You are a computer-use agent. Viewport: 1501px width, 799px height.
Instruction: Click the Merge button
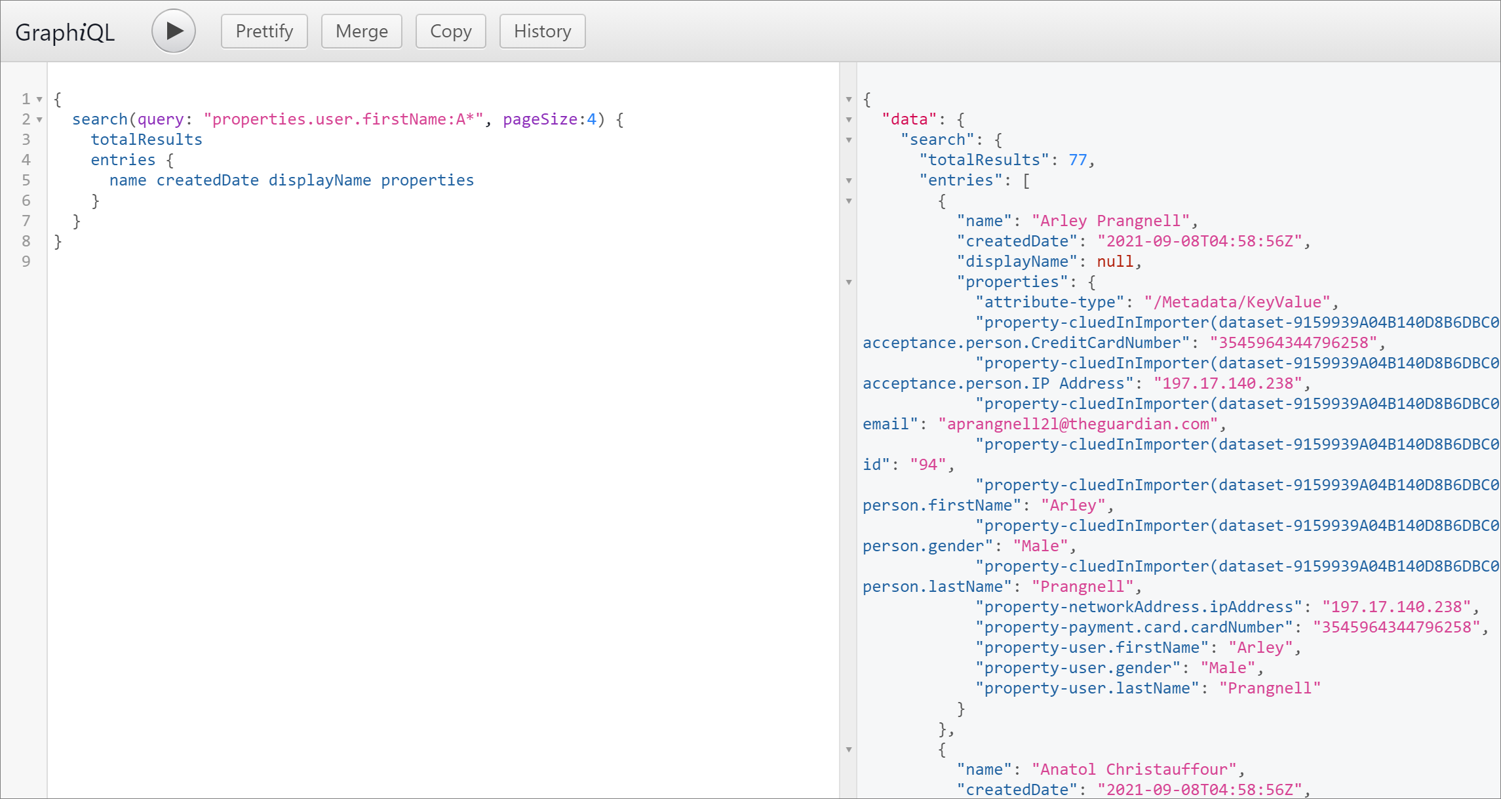point(361,31)
